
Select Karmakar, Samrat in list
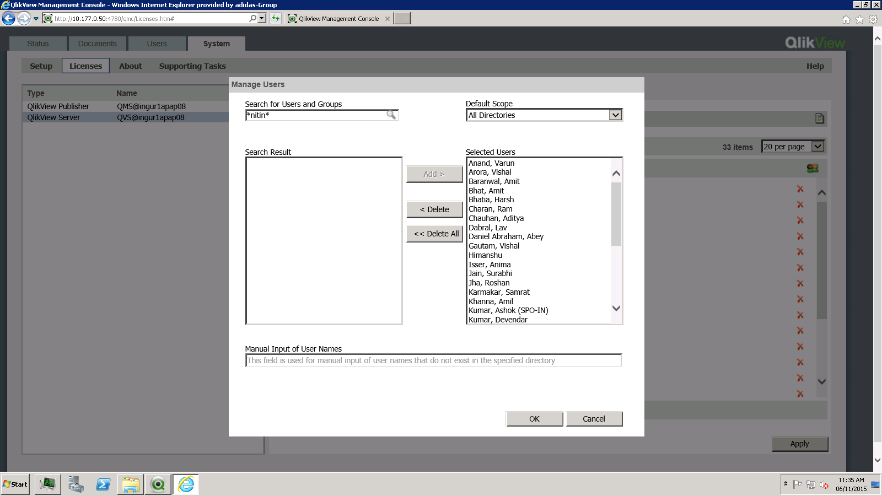[499, 292]
